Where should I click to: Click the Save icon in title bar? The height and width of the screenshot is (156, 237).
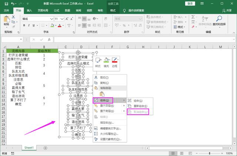pyautogui.click(x=6, y=4)
